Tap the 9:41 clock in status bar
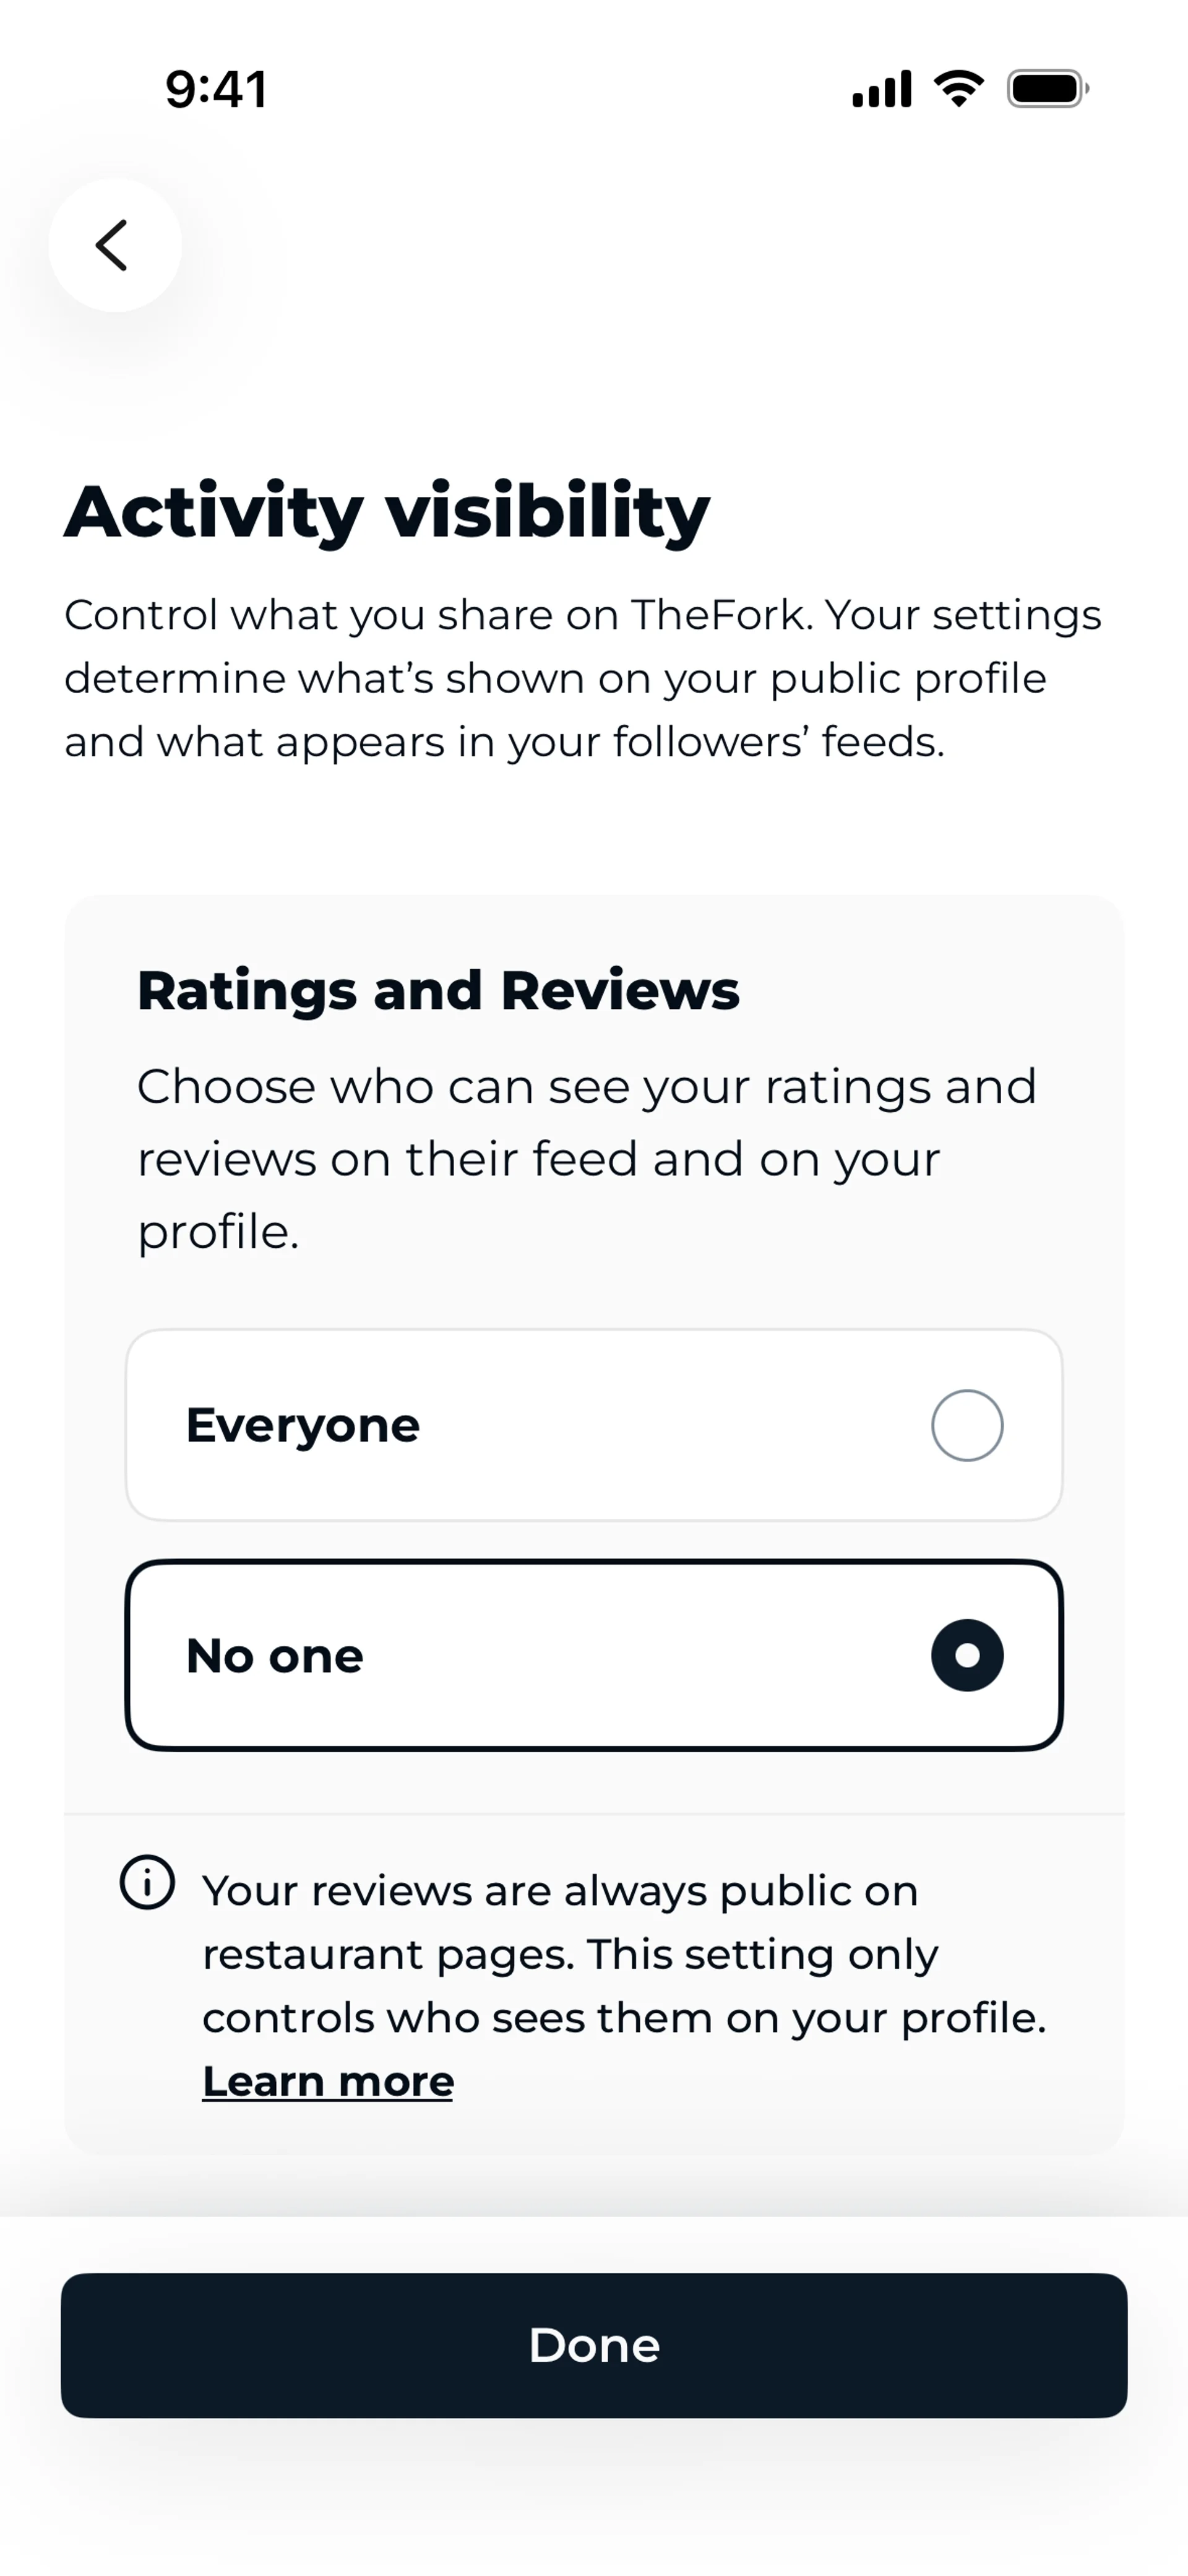 click(216, 90)
